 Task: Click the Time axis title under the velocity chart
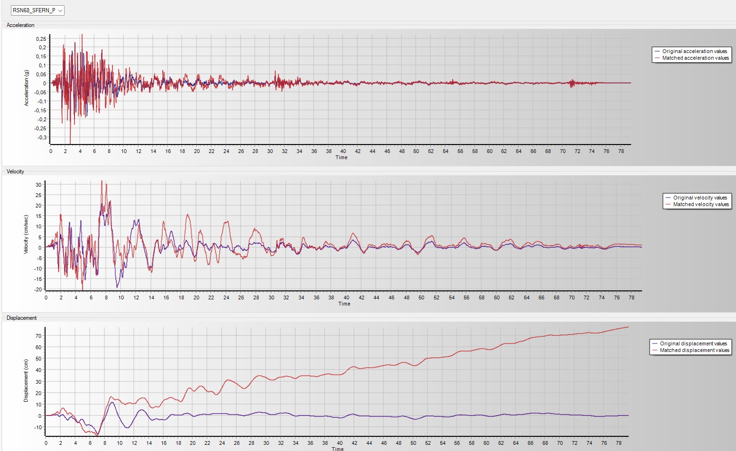coord(344,304)
